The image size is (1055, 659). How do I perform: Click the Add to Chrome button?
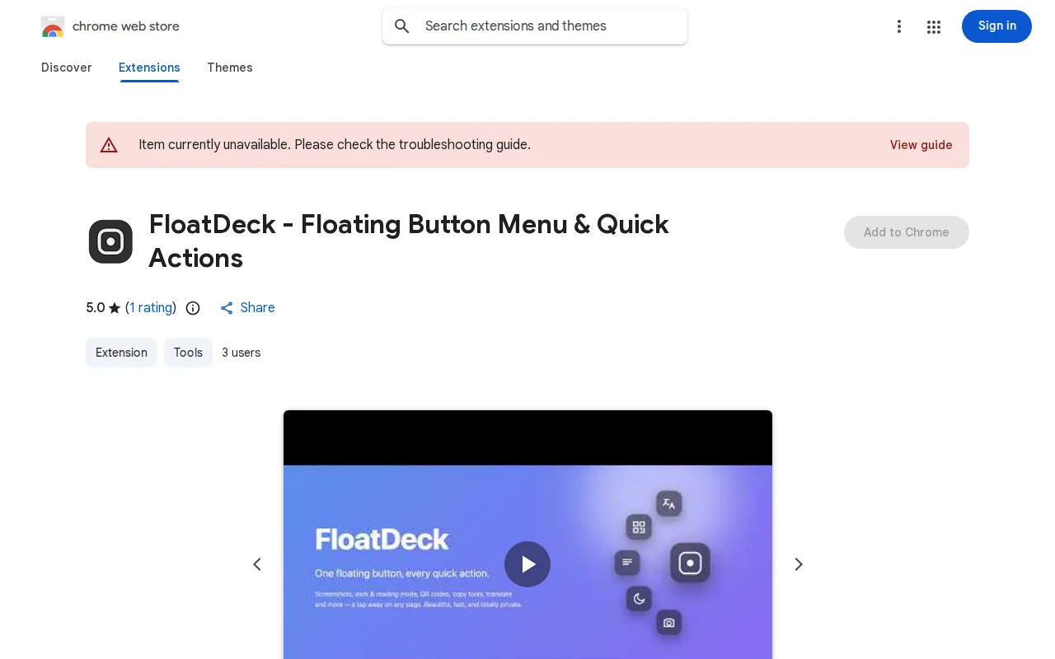coord(907,232)
